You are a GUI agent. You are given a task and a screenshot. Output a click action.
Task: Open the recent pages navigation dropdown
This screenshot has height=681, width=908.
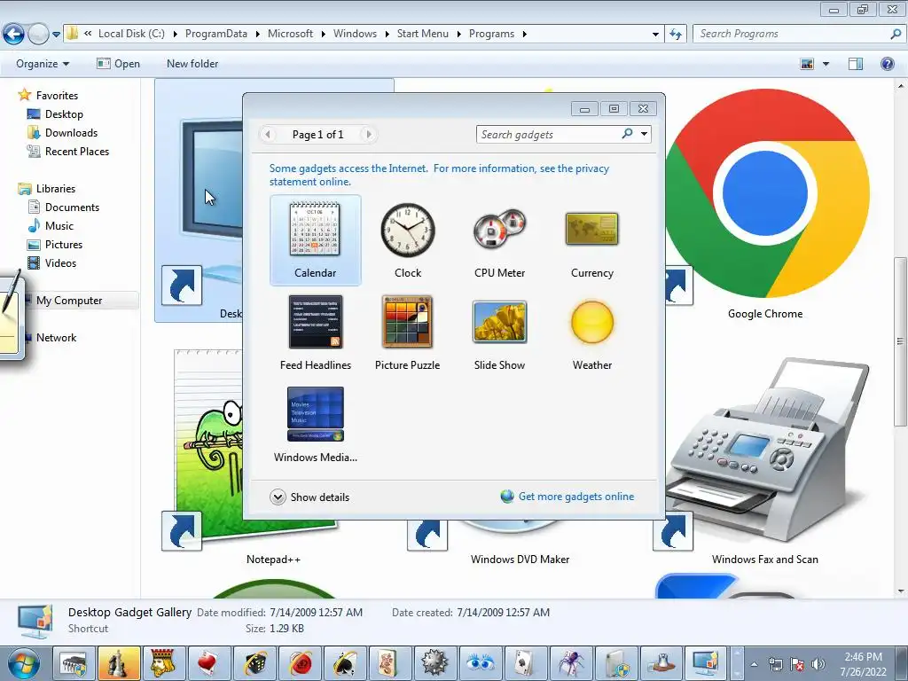click(x=56, y=35)
